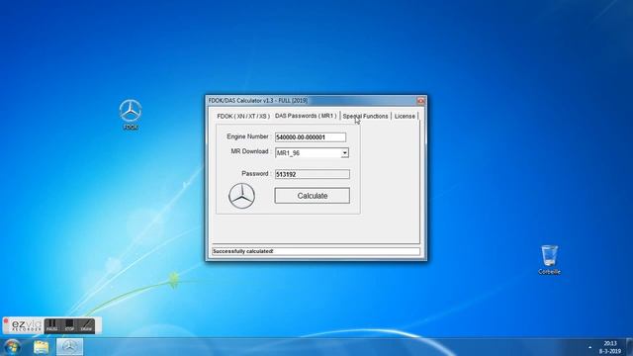Open the FDOK desktop shortcut icon
The height and width of the screenshot is (356, 633).
pos(131,115)
